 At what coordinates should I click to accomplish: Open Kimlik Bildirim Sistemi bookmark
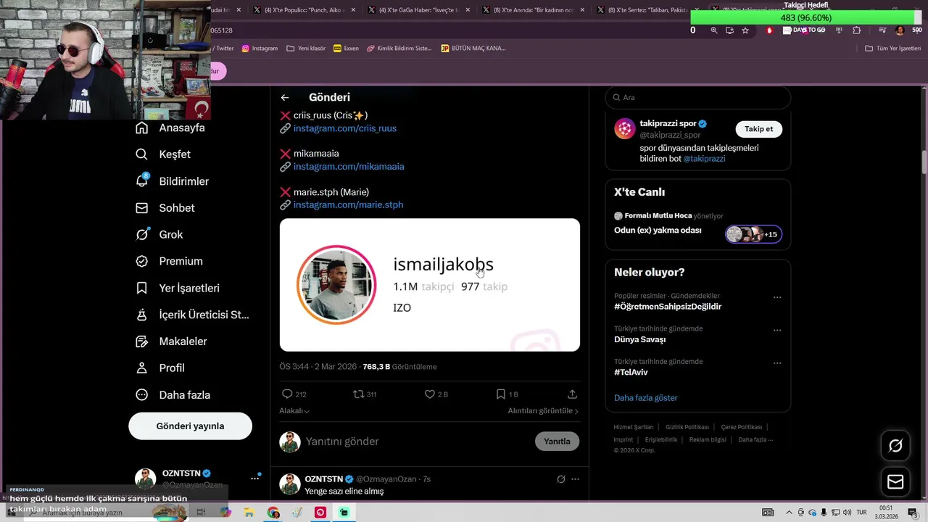tap(399, 49)
